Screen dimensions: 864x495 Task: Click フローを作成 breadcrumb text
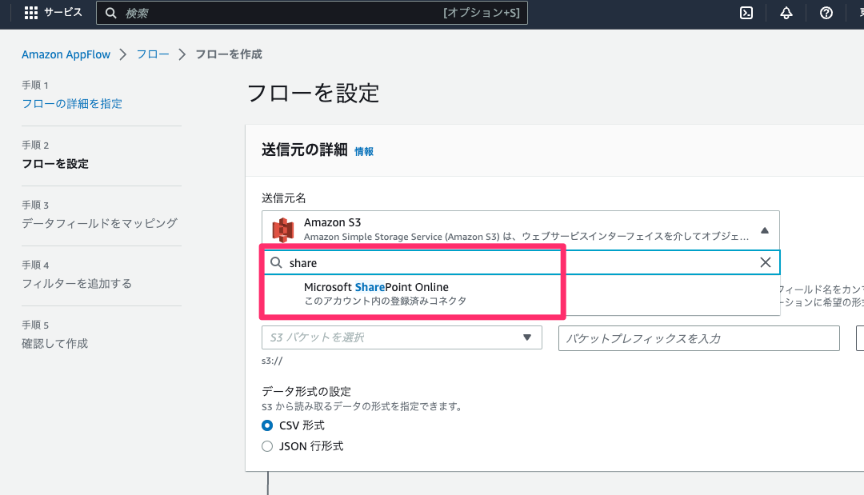229,54
